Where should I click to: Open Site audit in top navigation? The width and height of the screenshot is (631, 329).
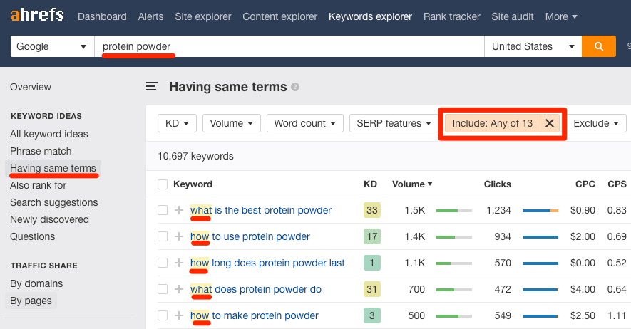[512, 16]
